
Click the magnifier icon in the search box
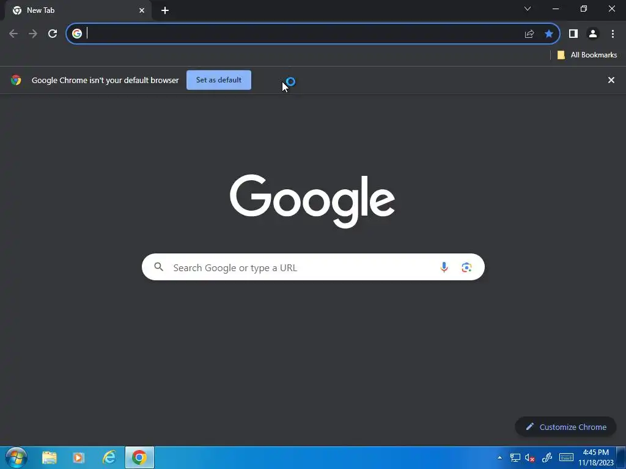pos(158,267)
